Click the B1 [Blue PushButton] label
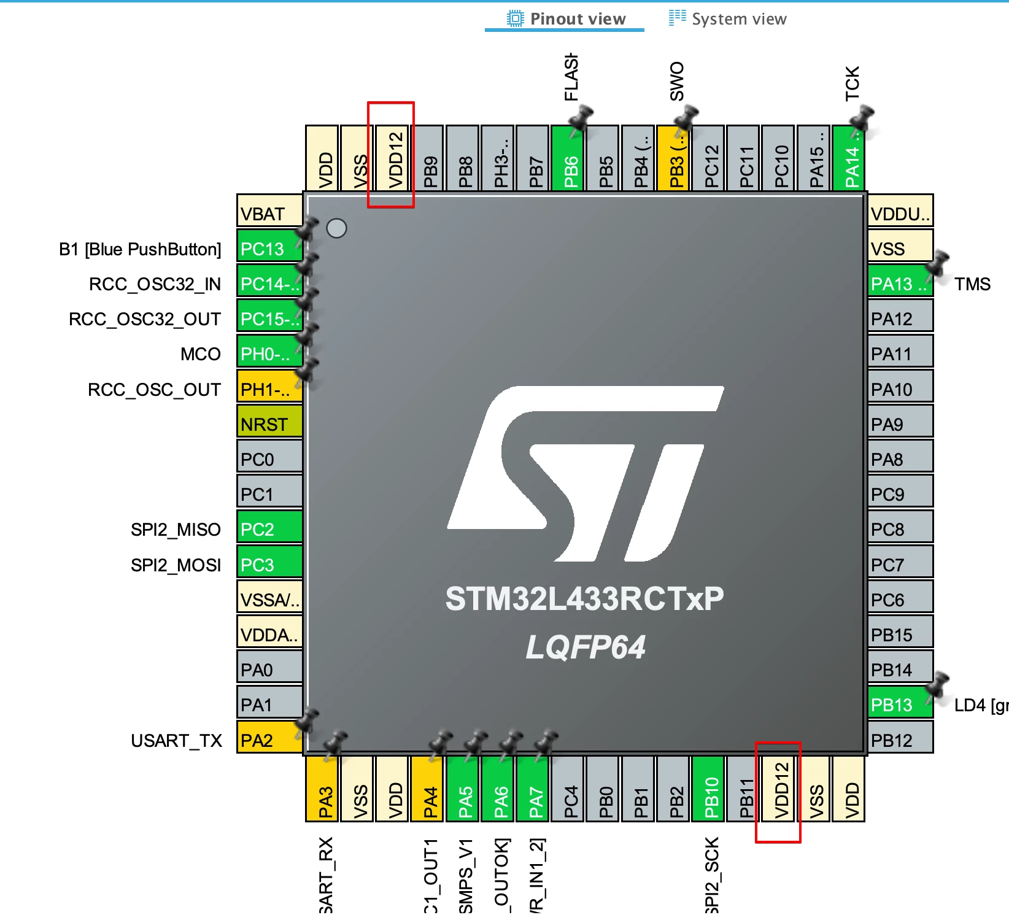The height and width of the screenshot is (923, 1009). pyautogui.click(x=140, y=249)
